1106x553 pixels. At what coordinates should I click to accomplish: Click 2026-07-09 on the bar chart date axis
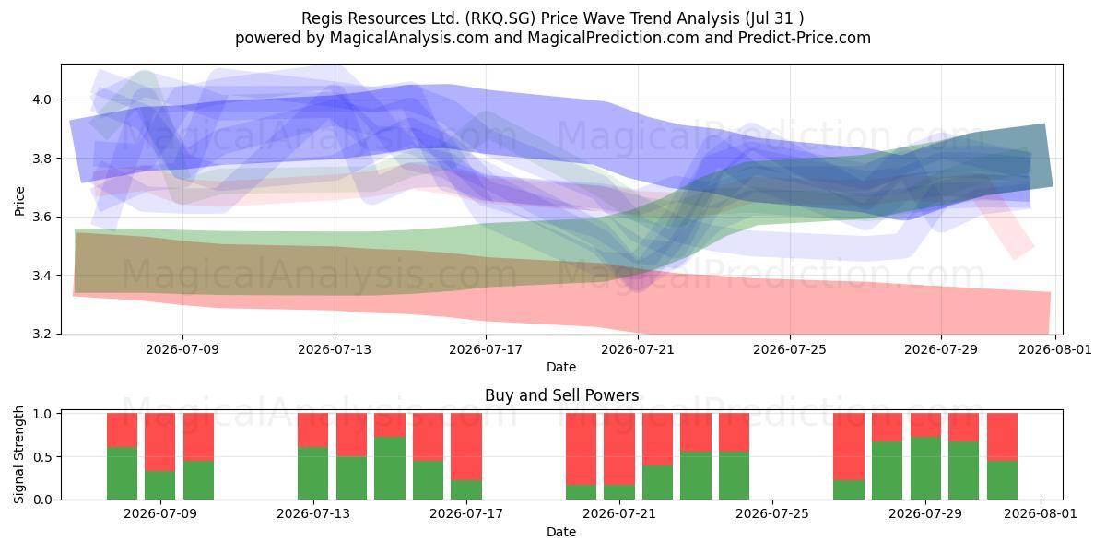tap(160, 514)
